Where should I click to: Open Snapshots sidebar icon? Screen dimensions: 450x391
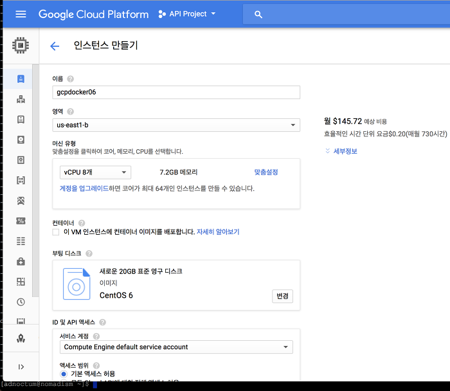point(21,160)
